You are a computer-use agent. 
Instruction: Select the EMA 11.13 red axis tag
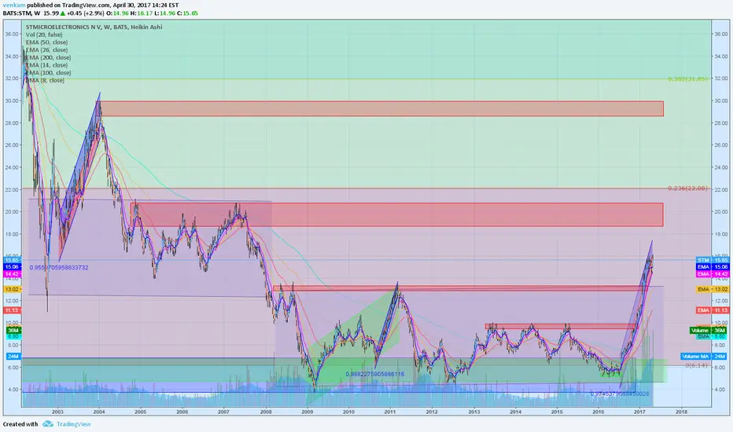coord(713,310)
